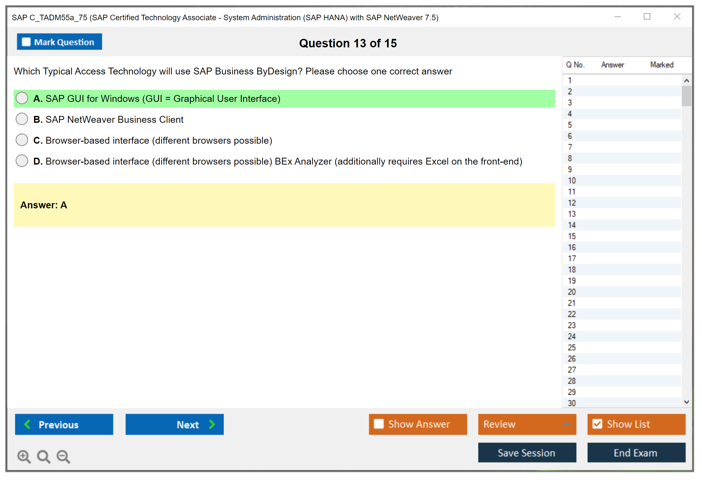
Task: Open the Review dropdown arrow
Action: point(566,424)
